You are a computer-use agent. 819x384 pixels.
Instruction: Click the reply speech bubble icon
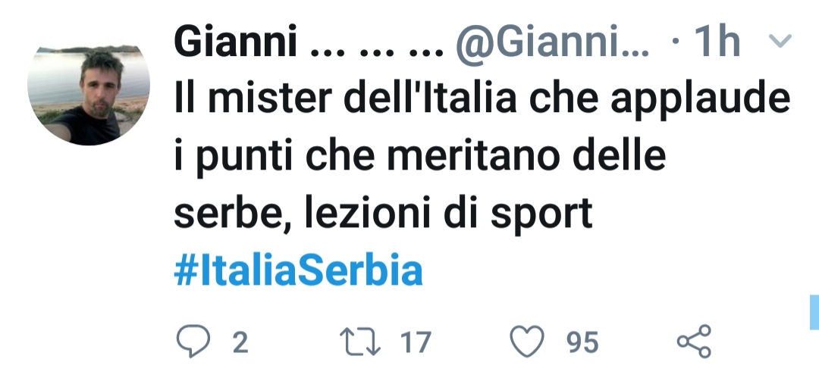coord(193,342)
